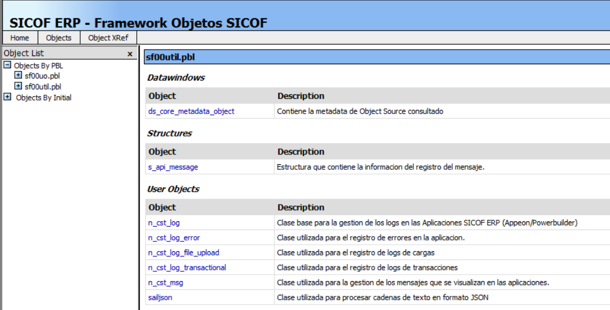Open the n_cst_log_transactional link

tap(187, 267)
